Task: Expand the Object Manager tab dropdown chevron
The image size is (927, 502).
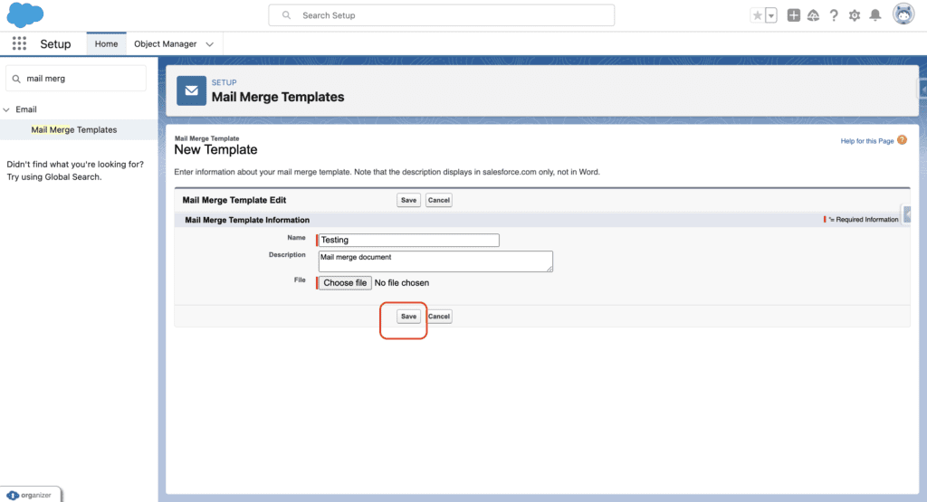Action: pyautogui.click(x=209, y=44)
